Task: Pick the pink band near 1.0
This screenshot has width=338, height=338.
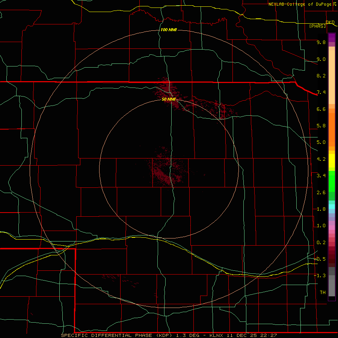Action: [x=332, y=228]
